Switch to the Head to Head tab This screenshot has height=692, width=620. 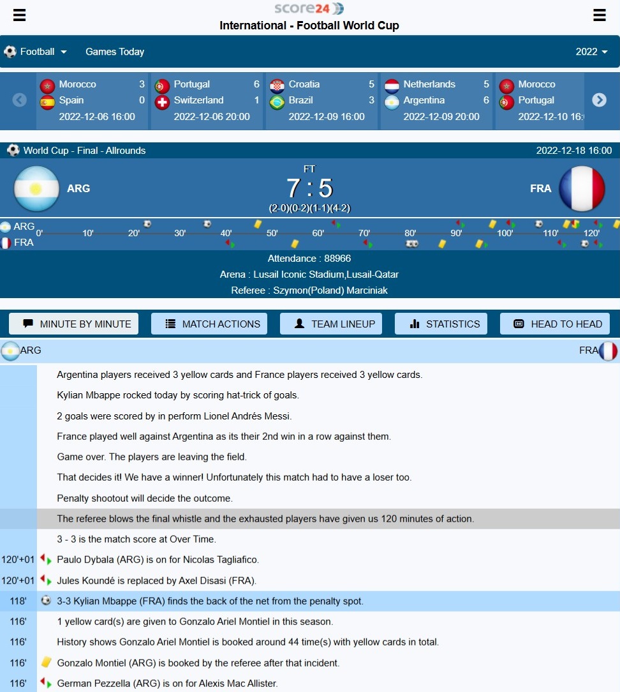click(x=555, y=324)
